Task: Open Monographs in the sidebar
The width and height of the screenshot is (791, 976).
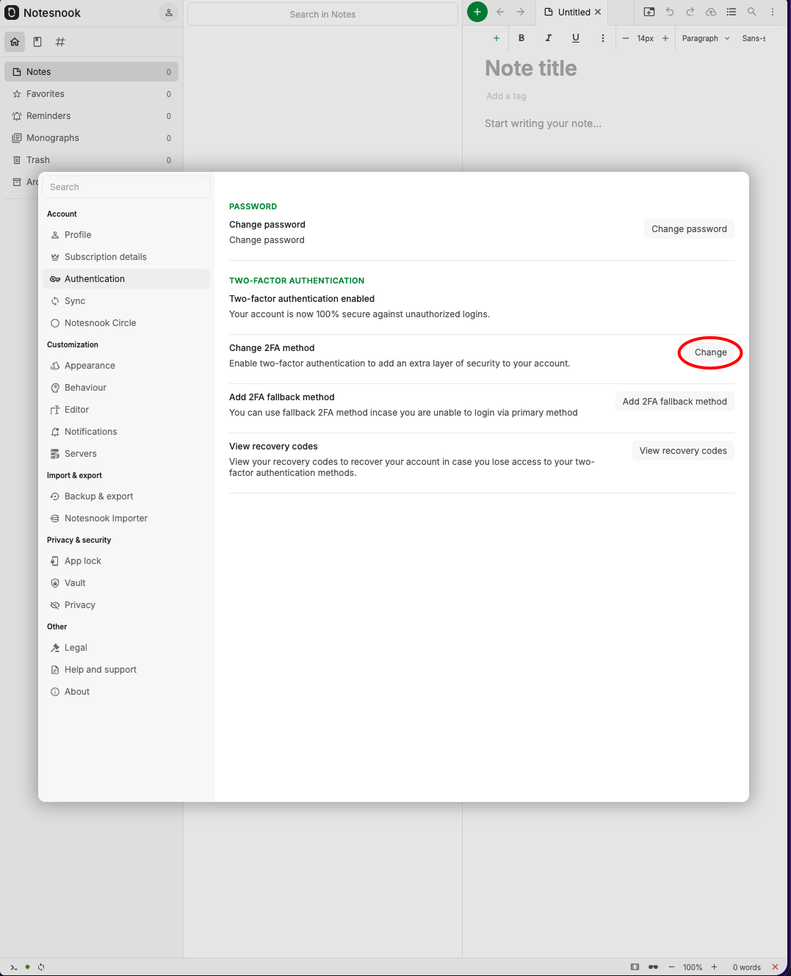Action: tap(92, 138)
